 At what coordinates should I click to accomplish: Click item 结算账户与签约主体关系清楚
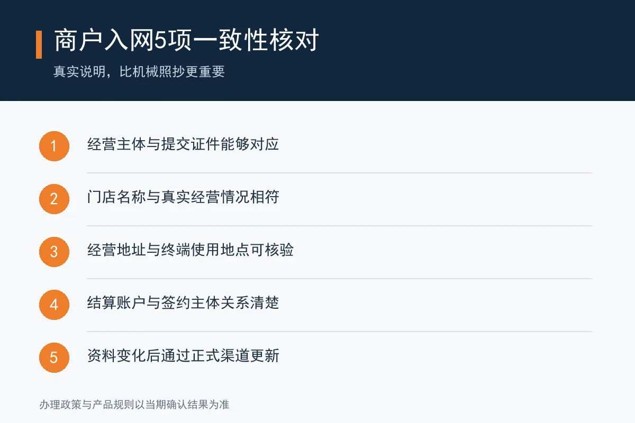(183, 303)
